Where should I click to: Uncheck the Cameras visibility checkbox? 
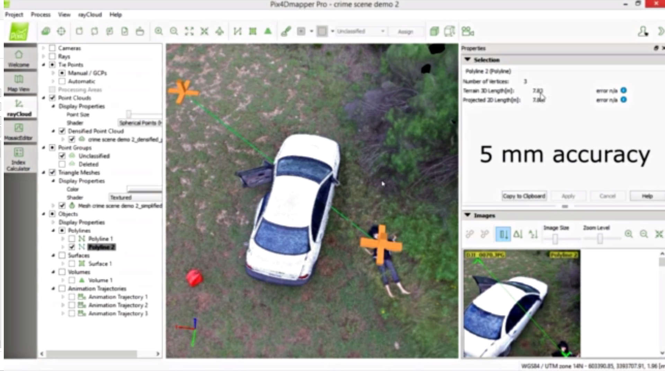(x=52, y=48)
